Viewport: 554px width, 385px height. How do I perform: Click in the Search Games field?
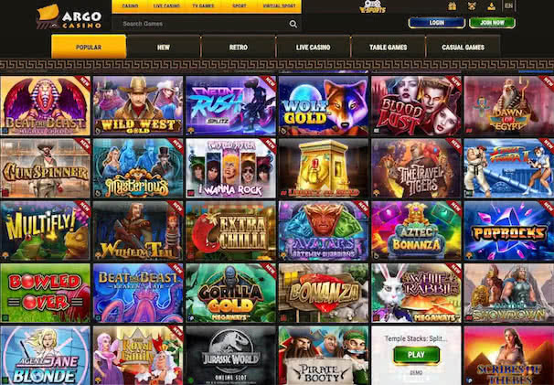(207, 24)
